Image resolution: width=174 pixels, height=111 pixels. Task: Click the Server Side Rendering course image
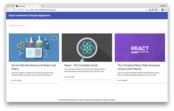(x=34, y=48)
